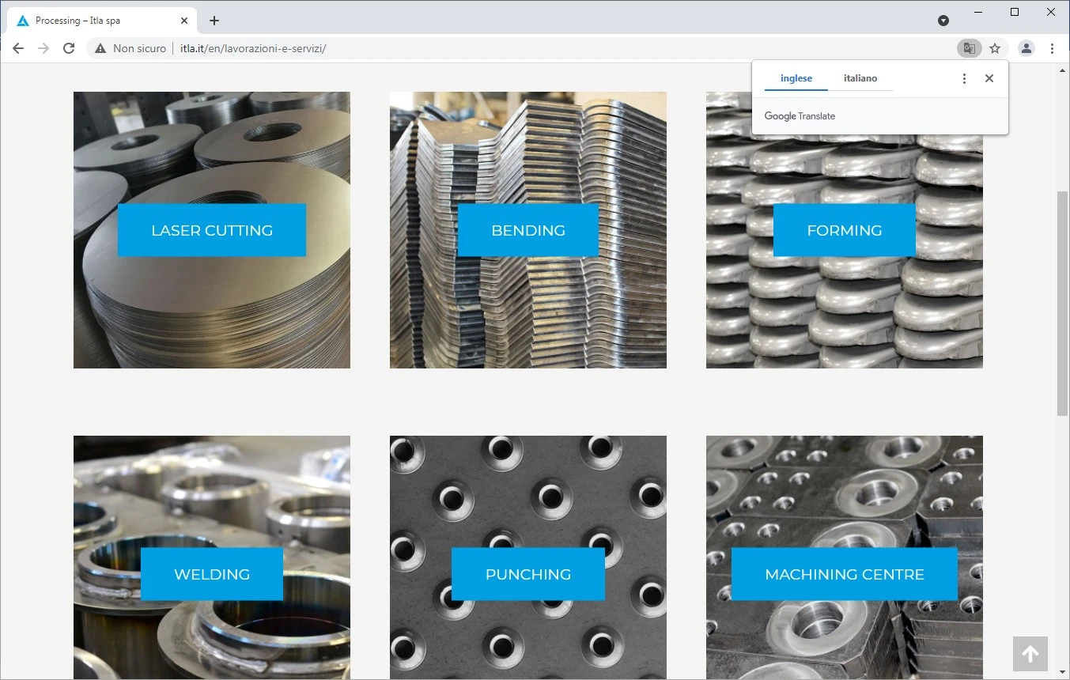Screen dimensions: 1070x680
Task: Bookmark this page with the star icon
Action: pyautogui.click(x=995, y=48)
